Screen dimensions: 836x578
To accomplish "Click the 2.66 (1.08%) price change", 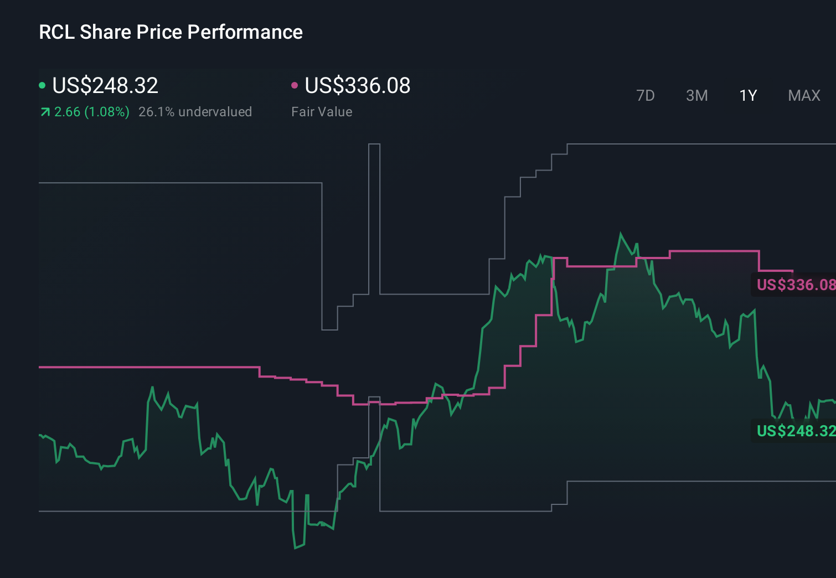I will [x=92, y=112].
